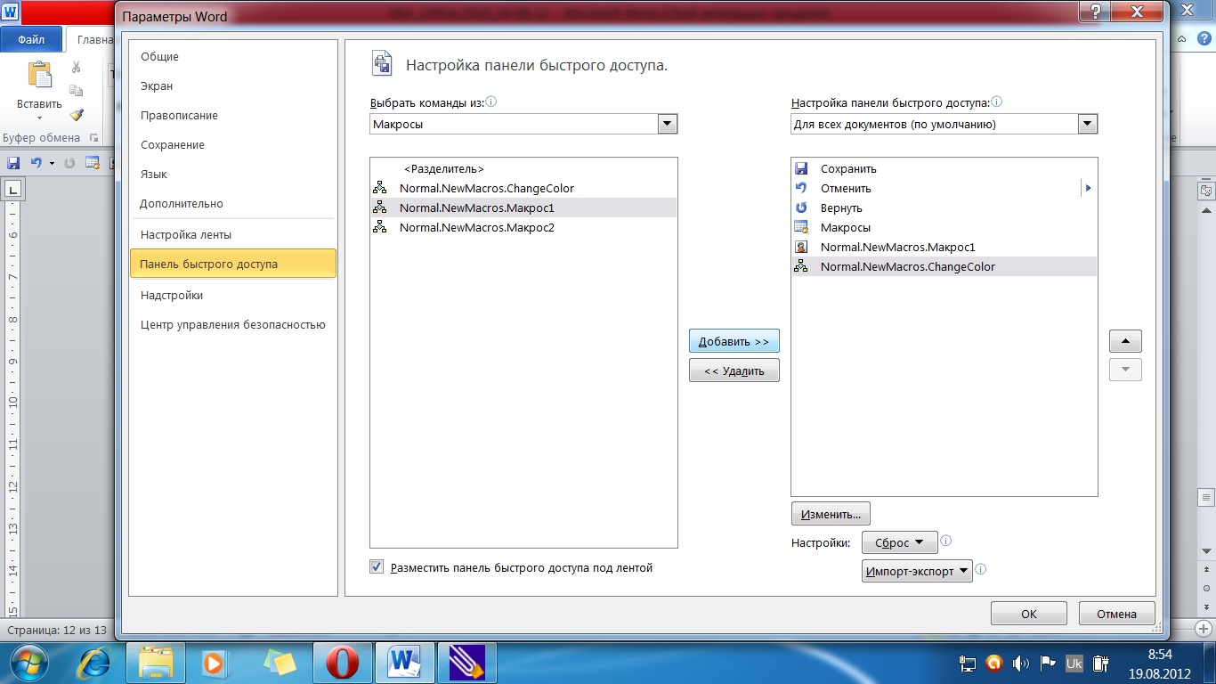Click Macros icon on quick access toolbar
The image size is (1216, 684).
[92, 163]
